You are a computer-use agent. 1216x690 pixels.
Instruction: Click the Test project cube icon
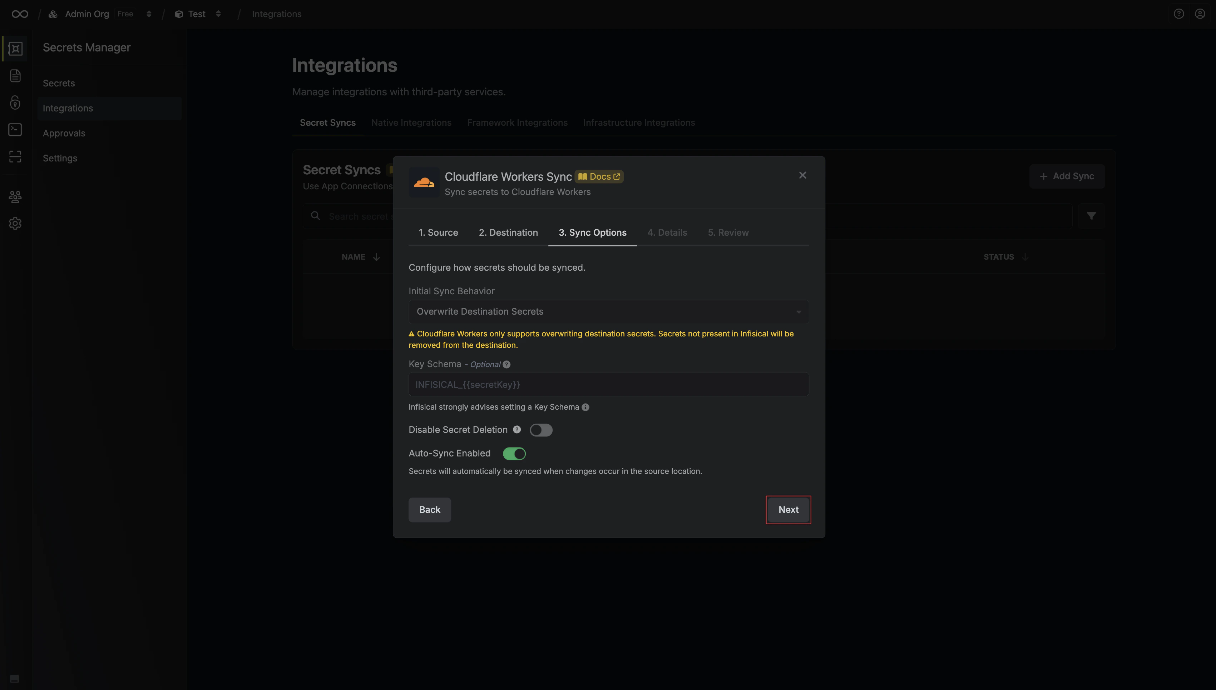coord(179,14)
